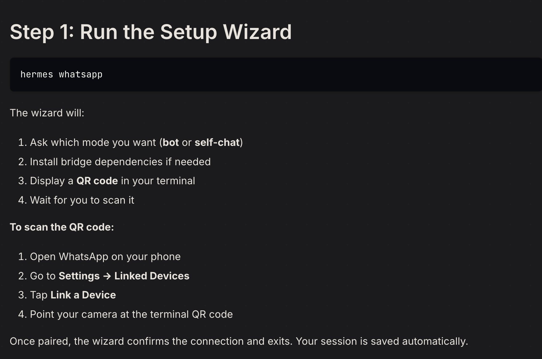Viewport: 542px width, 359px height.
Task: Click the arrow between Settings and Linked Devices
Action: (107, 276)
